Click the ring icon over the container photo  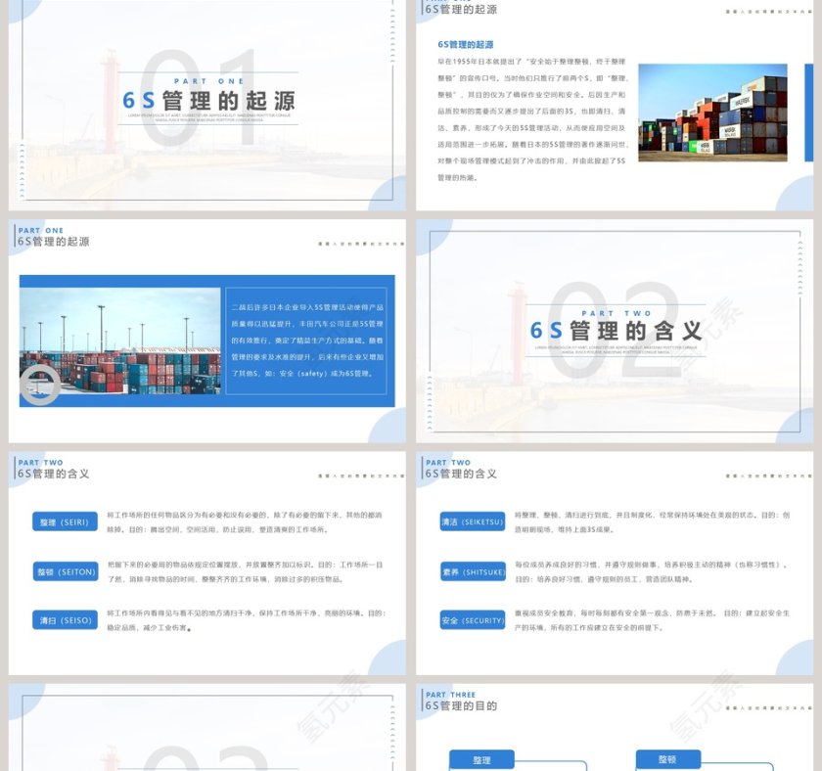39,385
